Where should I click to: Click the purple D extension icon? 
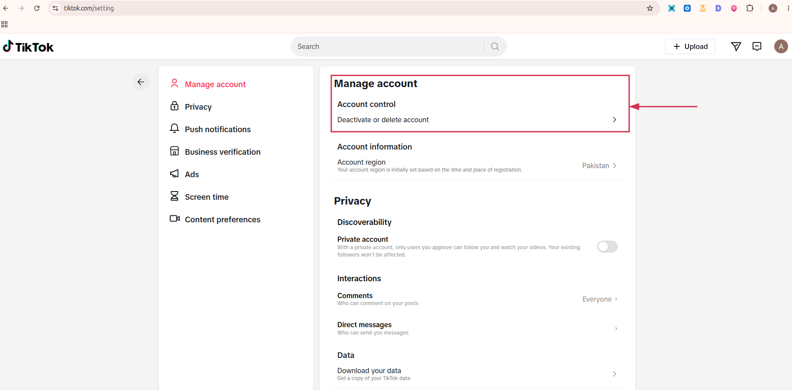[718, 8]
